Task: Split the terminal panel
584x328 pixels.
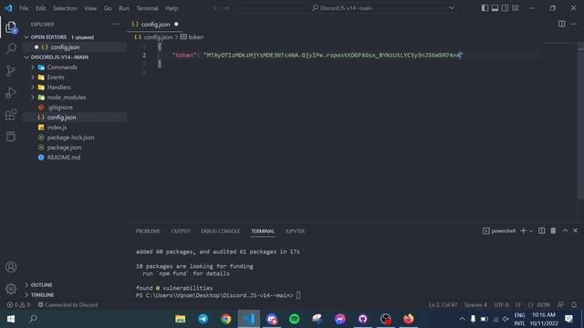Action: pos(541,231)
